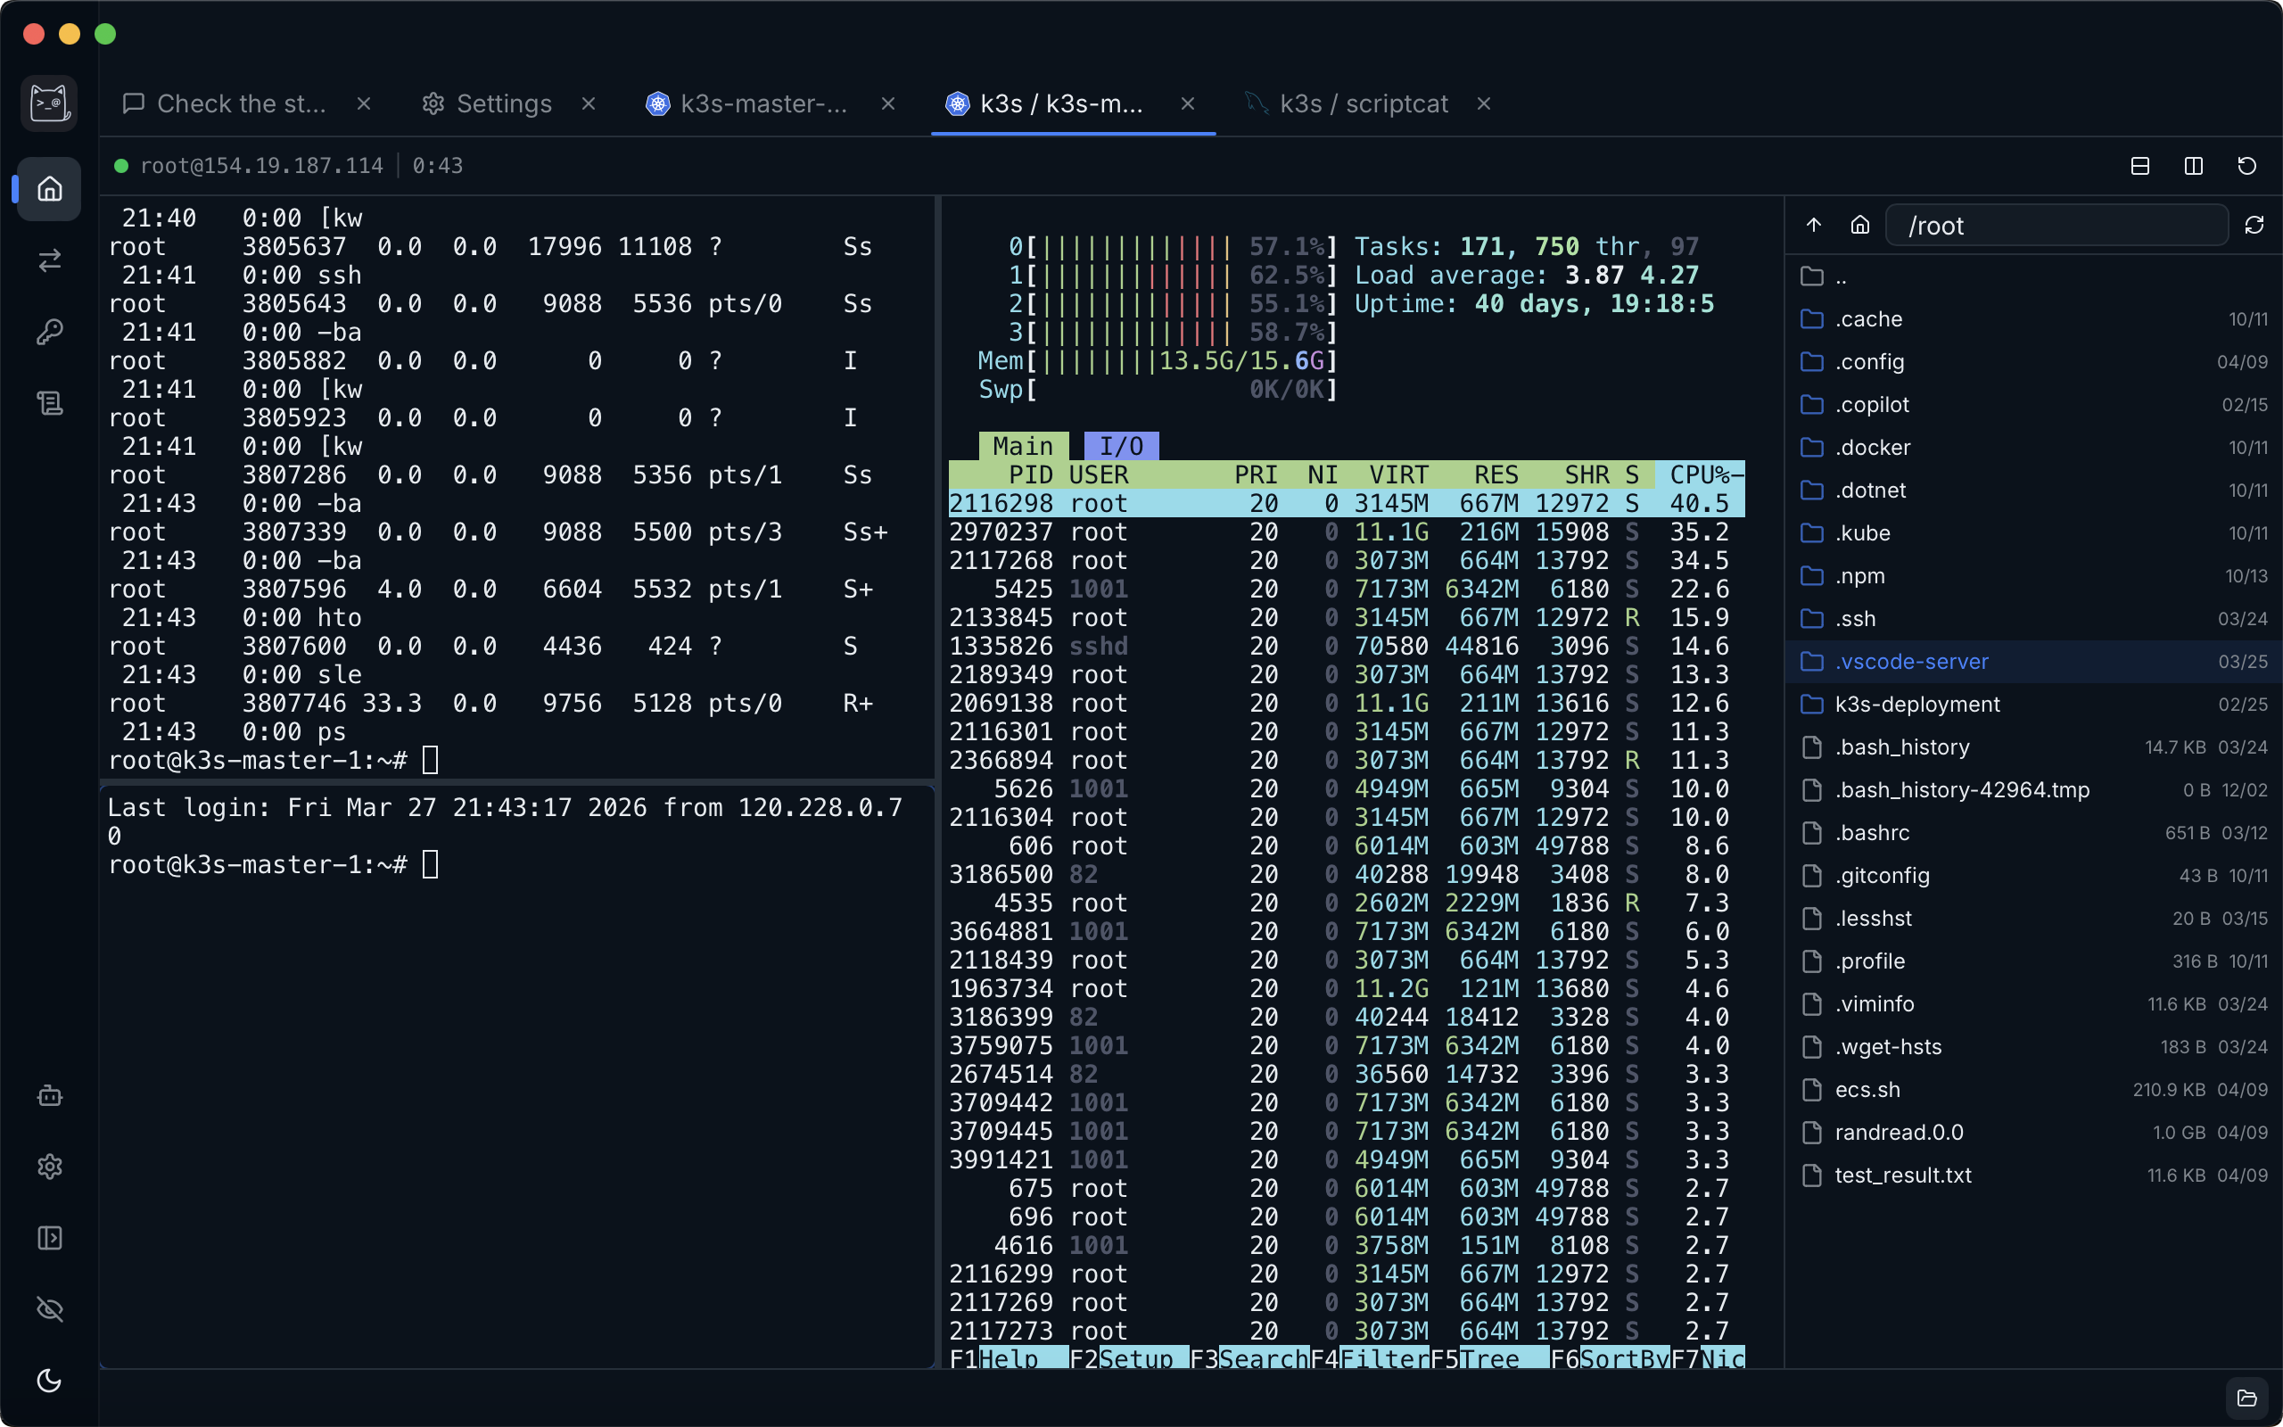The width and height of the screenshot is (2283, 1427).
Task: Open the .config folder
Action: (2033, 362)
